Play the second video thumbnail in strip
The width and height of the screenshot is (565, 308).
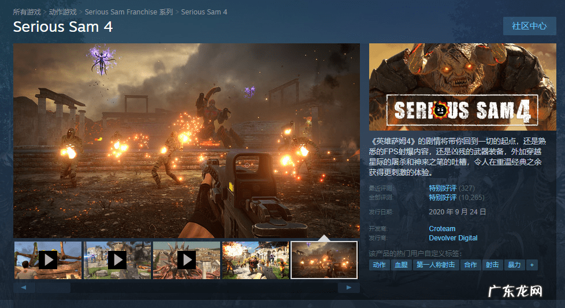pos(117,260)
